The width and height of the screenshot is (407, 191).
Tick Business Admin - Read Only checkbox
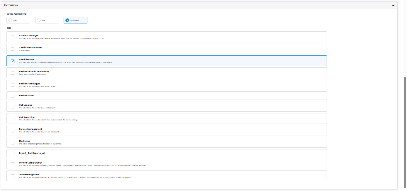(12, 73)
